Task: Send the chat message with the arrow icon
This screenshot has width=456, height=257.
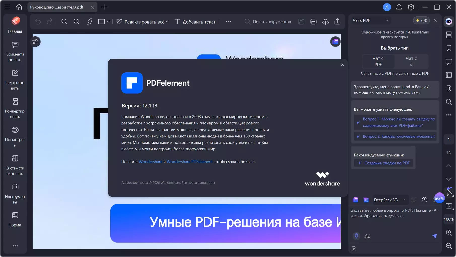Action: point(435,236)
